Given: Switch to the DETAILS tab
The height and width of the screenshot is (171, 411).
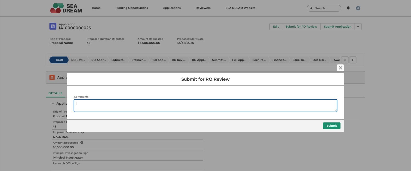Looking at the screenshot, I should tap(55, 93).
